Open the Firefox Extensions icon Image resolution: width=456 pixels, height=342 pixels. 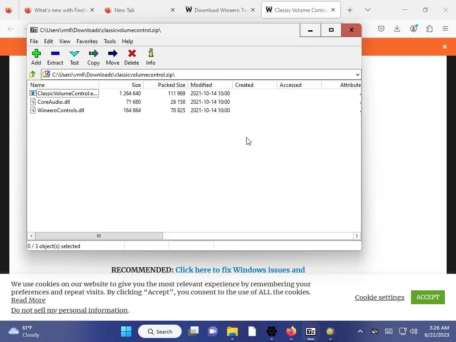[429, 28]
